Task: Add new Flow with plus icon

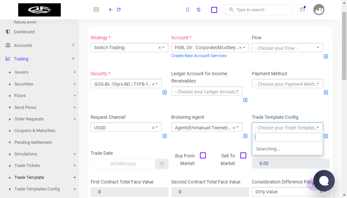Action: click(326, 56)
